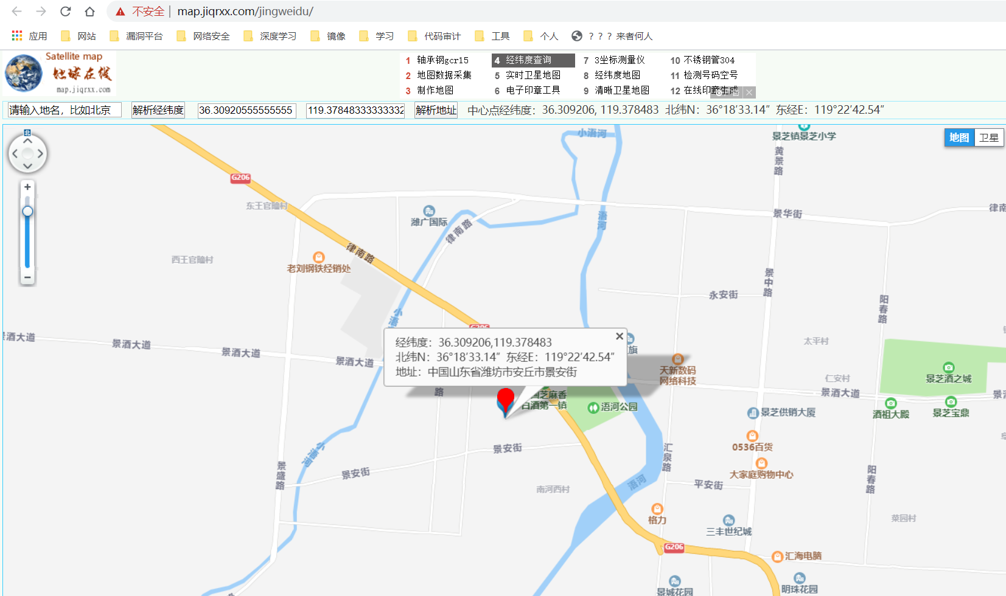Close the coordinates popup on the map
1006x596 pixels.
(x=619, y=336)
